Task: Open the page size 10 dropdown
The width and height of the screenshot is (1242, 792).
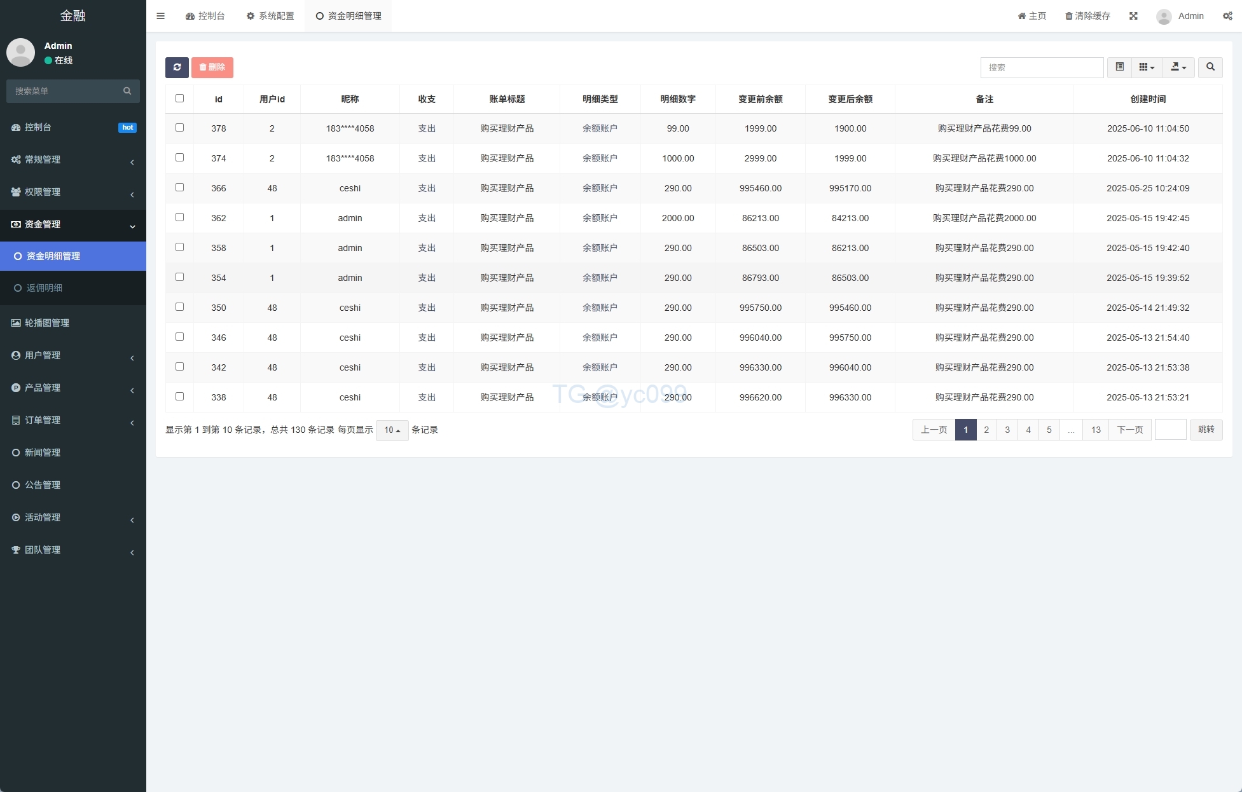Action: tap(392, 430)
